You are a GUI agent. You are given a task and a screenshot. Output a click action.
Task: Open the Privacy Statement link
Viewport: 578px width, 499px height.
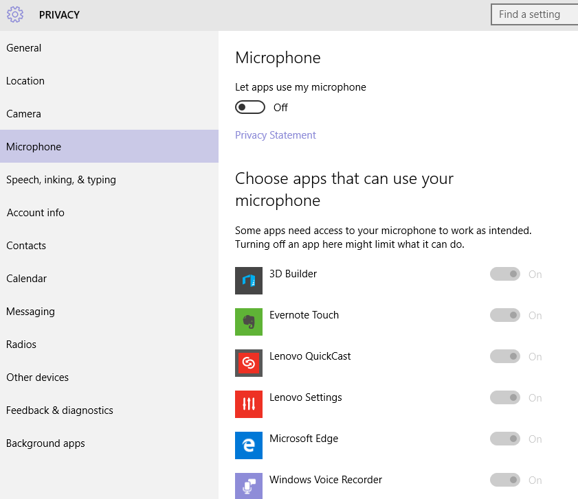point(276,135)
